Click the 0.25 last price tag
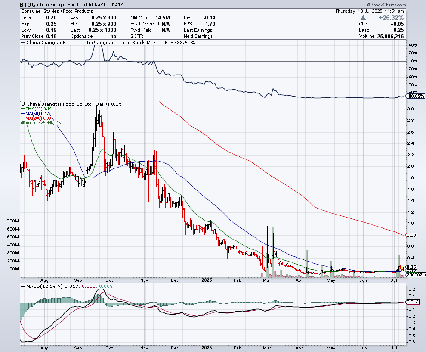This screenshot has height=352, width=426. coord(411,267)
